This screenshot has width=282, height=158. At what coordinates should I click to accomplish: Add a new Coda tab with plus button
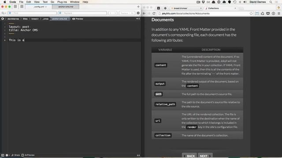[x=138, y=7]
